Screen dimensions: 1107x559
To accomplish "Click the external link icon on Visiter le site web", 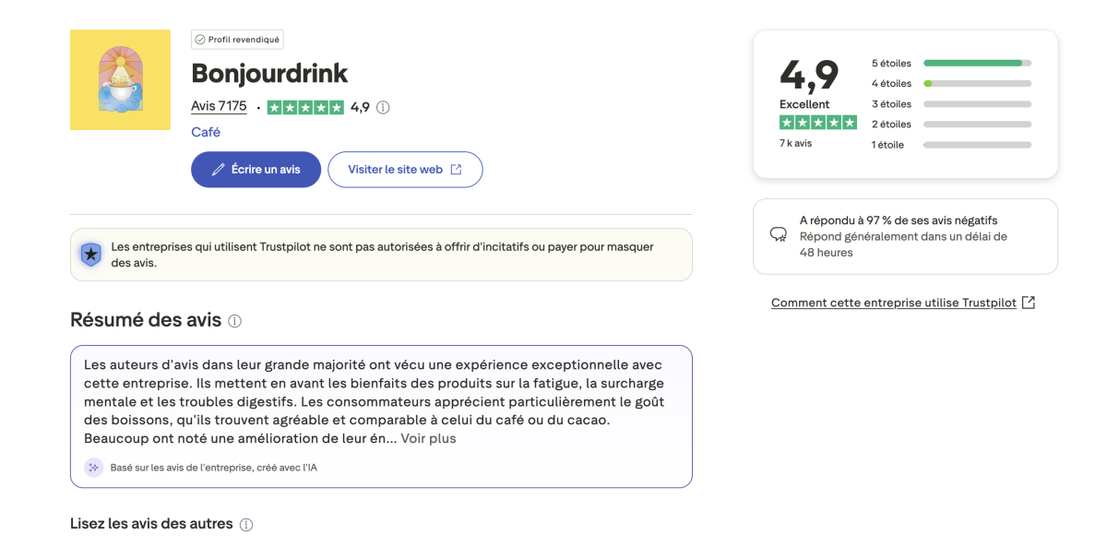I will point(456,170).
